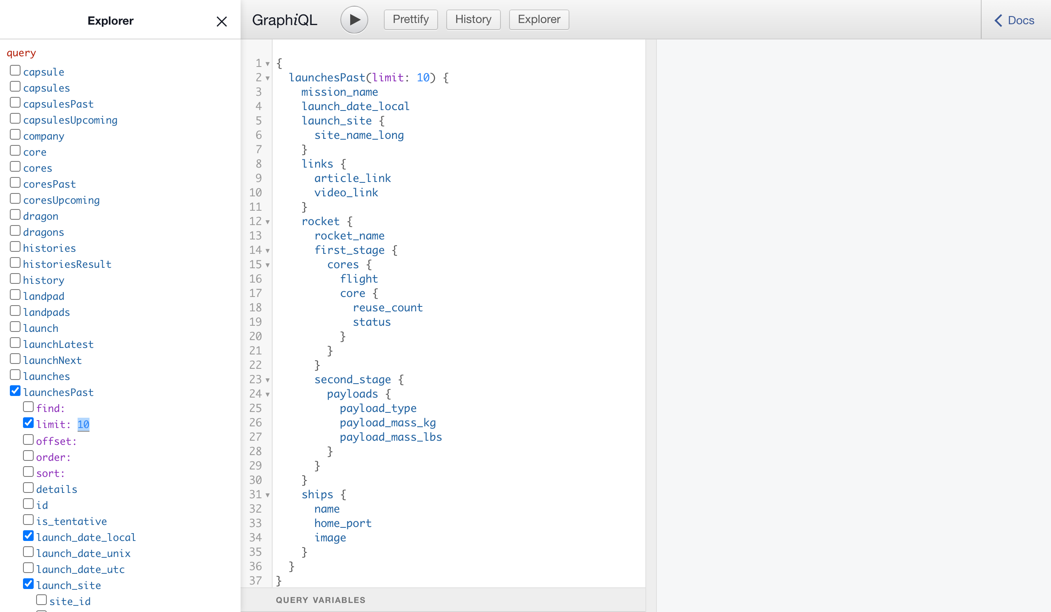Viewport: 1051px width, 612px height.
Task: Tick the launch_date_utc checkbox
Action: pos(28,568)
